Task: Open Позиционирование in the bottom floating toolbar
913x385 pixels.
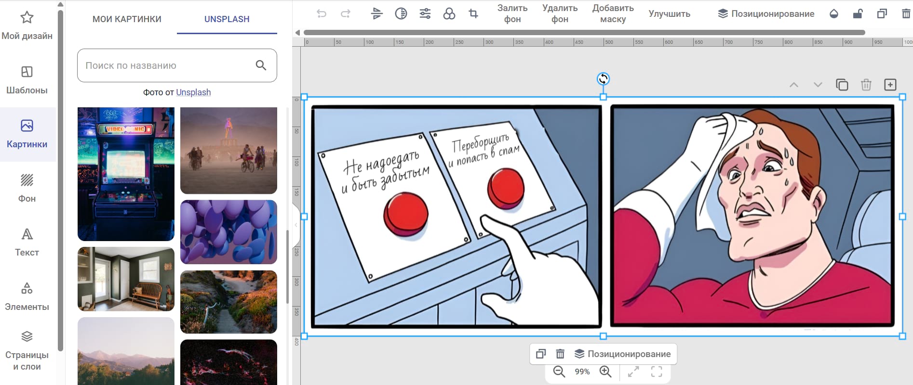Action: click(x=623, y=354)
